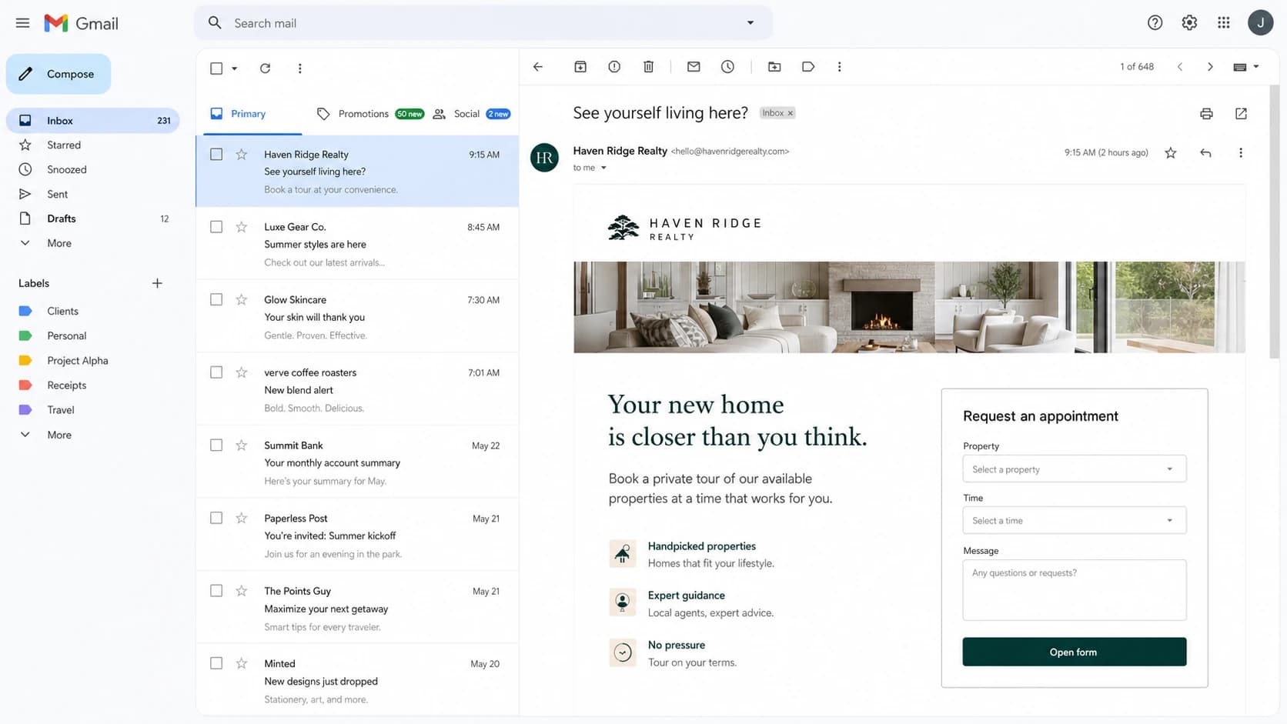Open the Select a time dropdown
1287x724 pixels.
click(1074, 520)
